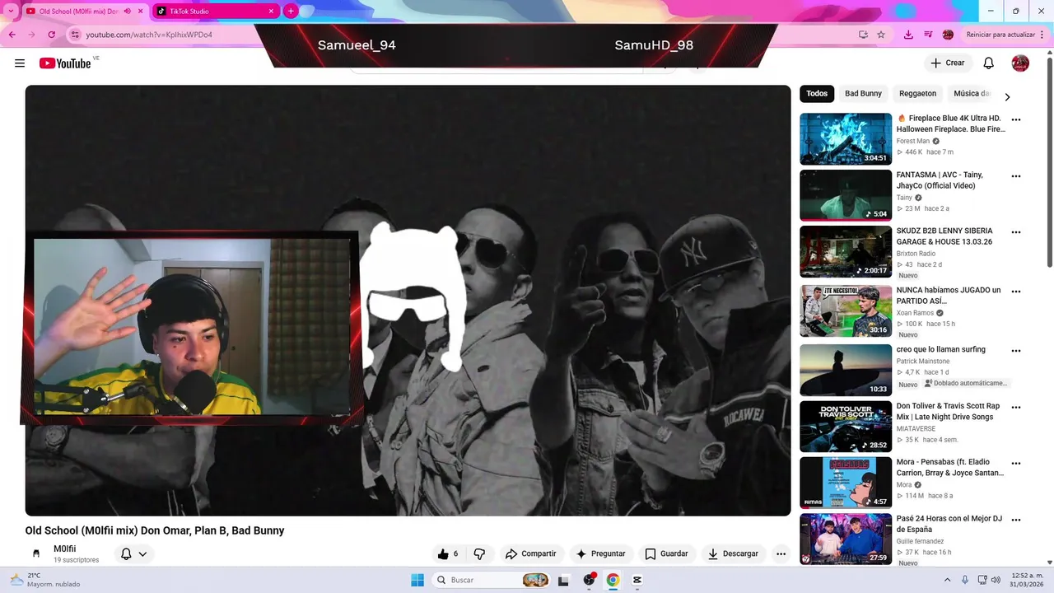The width and height of the screenshot is (1054, 593).
Task: Install app icon in the address bar
Action: click(x=863, y=35)
